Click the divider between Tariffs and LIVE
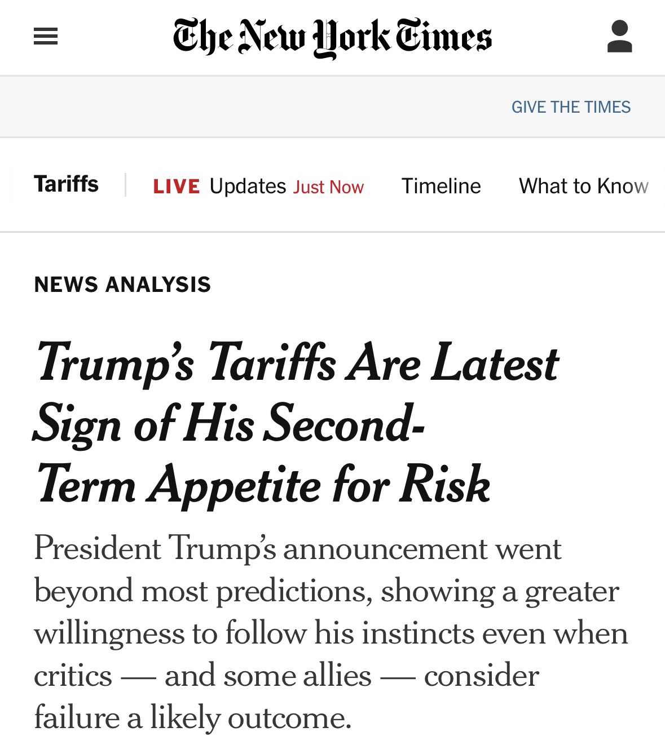The width and height of the screenshot is (665, 754). click(125, 185)
